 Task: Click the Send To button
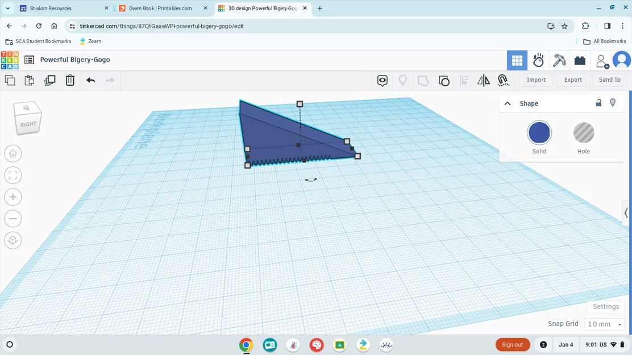609,80
